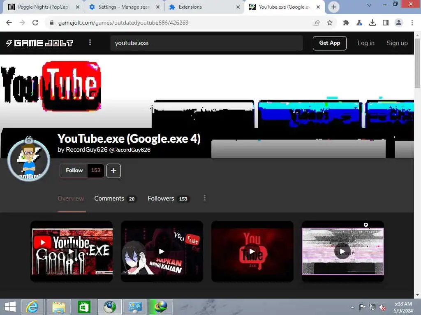Open the Sign up link

coord(397,43)
